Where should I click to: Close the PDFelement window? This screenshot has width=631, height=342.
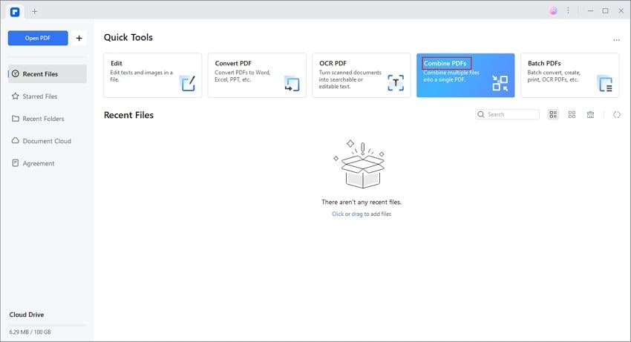click(x=621, y=11)
